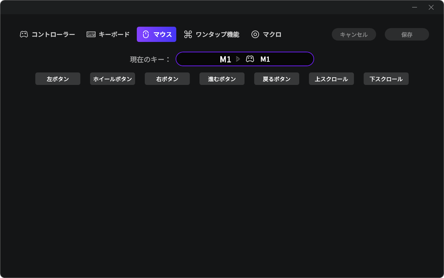
Task: Assign the 上スクロール action
Action: point(331,79)
